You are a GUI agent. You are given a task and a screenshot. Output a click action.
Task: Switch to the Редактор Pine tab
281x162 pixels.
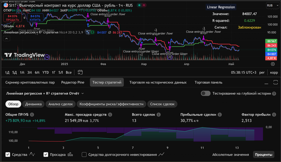[73, 82]
